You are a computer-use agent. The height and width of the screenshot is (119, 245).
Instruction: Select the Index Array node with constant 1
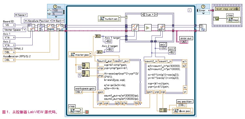pyautogui.click(x=86, y=74)
